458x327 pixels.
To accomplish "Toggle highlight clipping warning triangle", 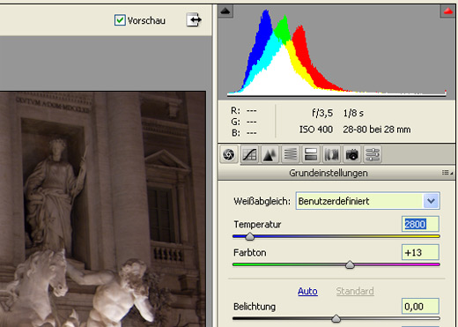I will point(448,11).
